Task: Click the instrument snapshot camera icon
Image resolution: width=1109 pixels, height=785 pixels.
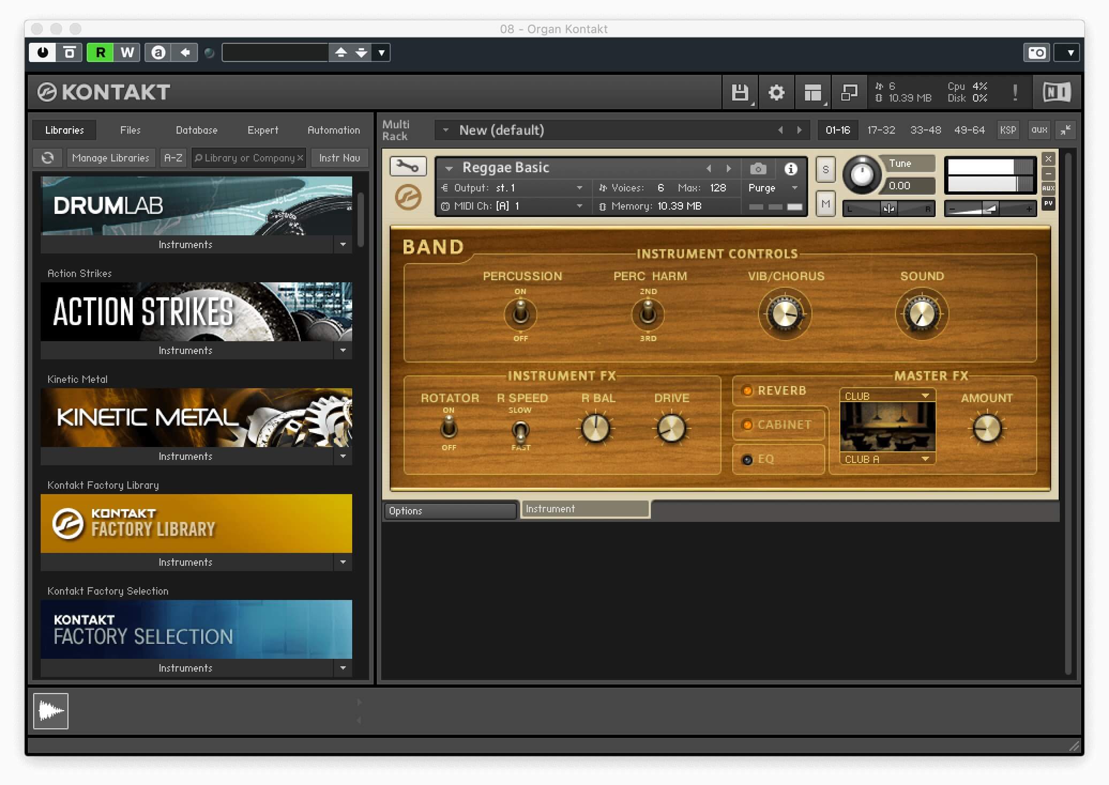Action: coord(758,169)
